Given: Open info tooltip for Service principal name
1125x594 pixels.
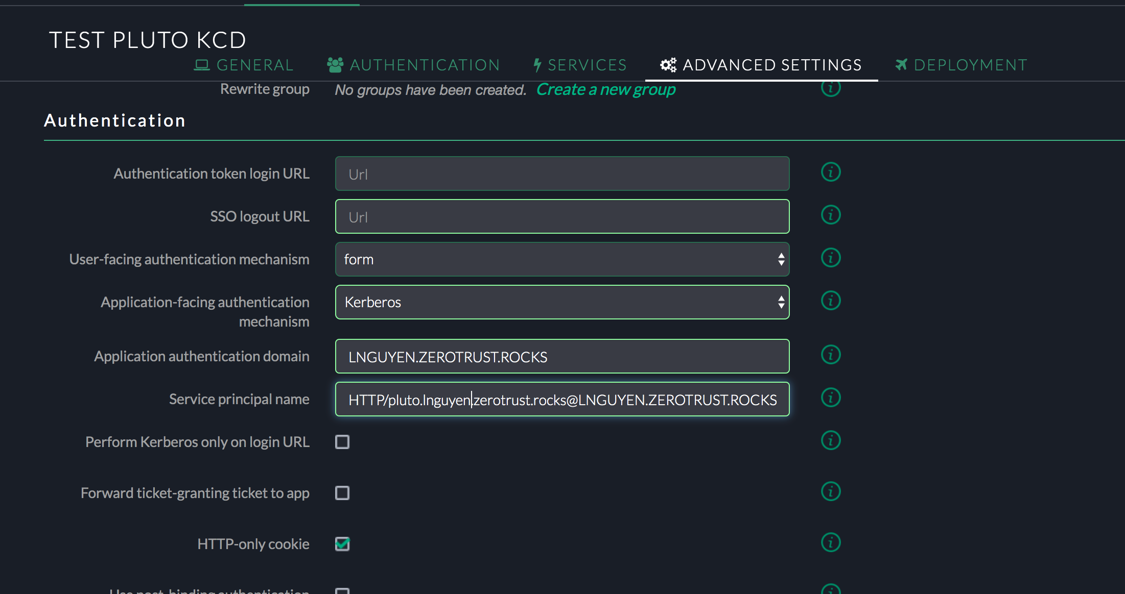Looking at the screenshot, I should coord(830,398).
